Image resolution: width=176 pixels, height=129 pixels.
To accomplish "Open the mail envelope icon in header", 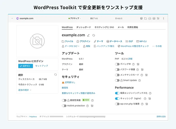I will click(x=150, y=18).
